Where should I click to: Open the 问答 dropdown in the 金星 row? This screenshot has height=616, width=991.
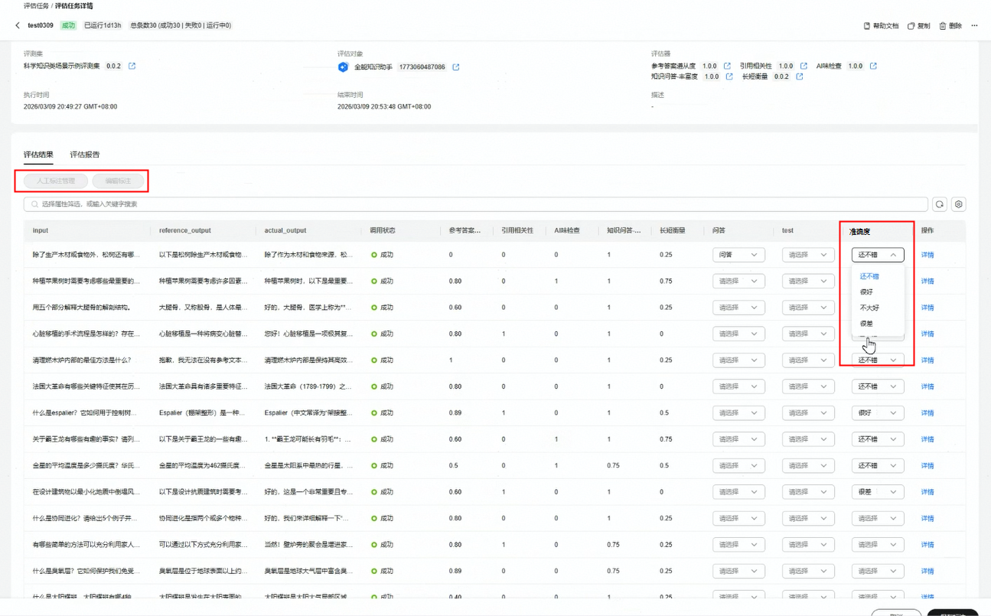pyautogui.click(x=739, y=465)
